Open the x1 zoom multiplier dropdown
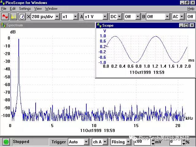 click(x=76, y=17)
